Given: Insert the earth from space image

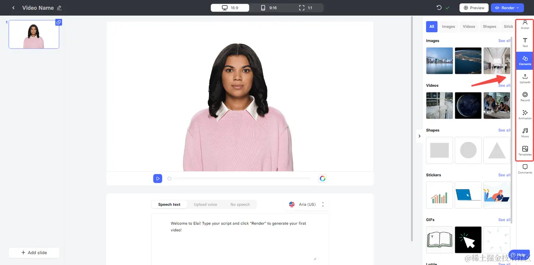Looking at the screenshot, I should point(468,61).
